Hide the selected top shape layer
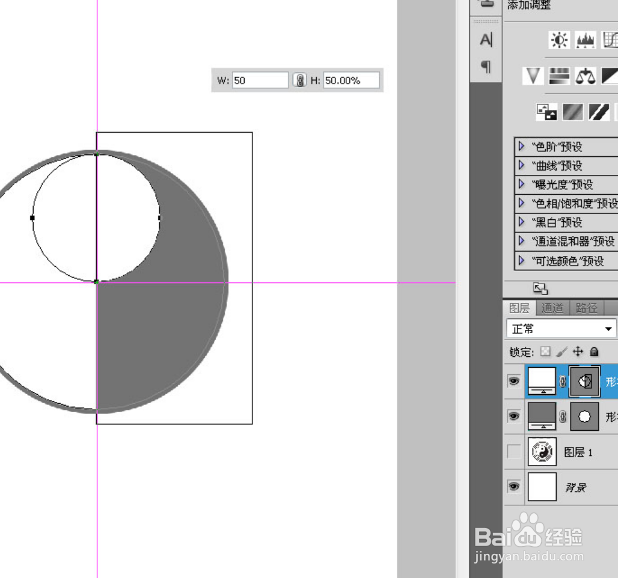 (x=513, y=381)
